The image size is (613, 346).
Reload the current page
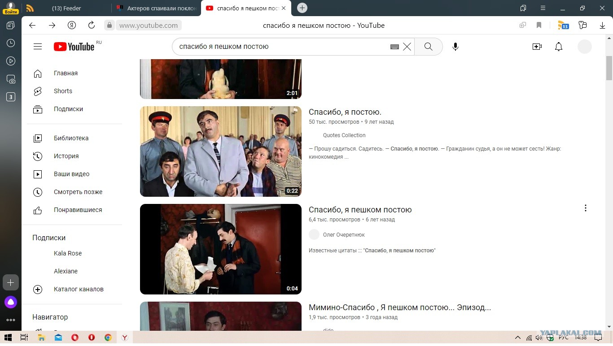(92, 26)
